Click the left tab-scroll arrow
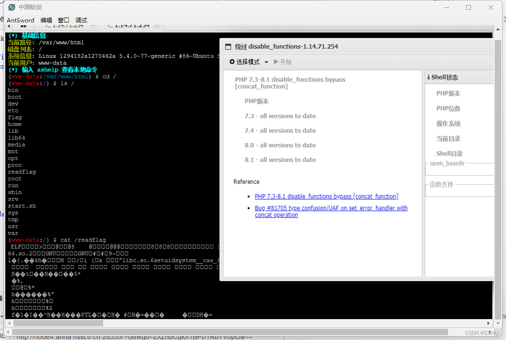The width and height of the screenshot is (506, 340). tap(9, 26)
